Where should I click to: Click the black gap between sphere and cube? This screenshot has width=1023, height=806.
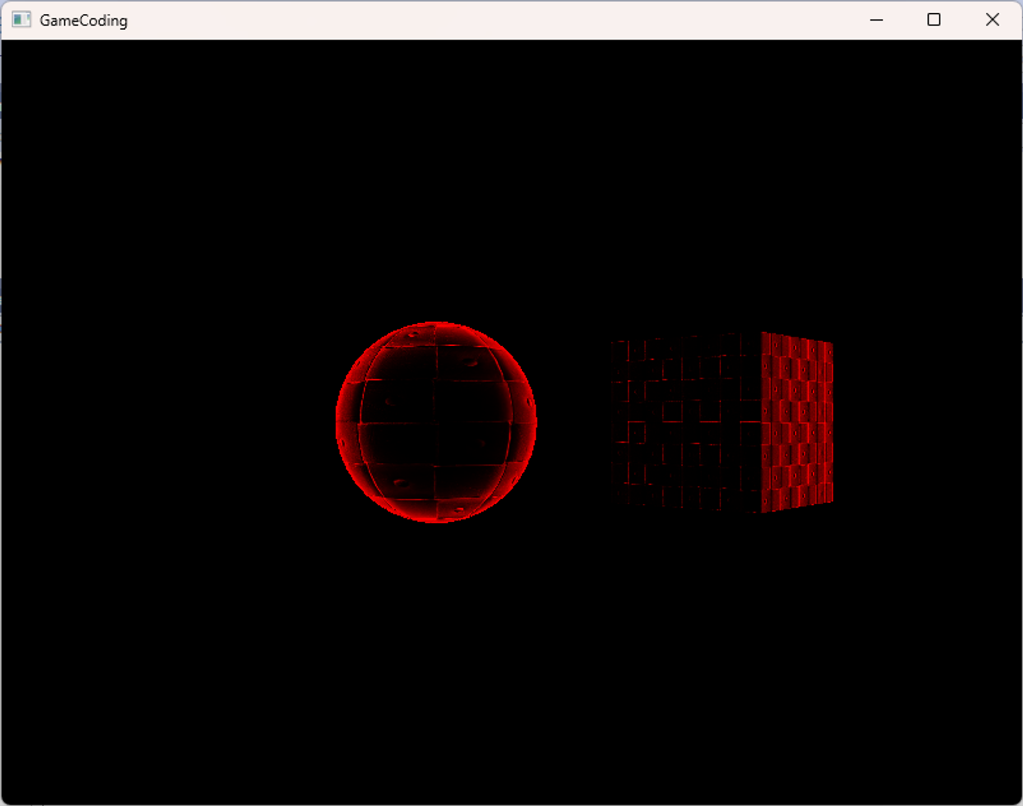[573, 422]
